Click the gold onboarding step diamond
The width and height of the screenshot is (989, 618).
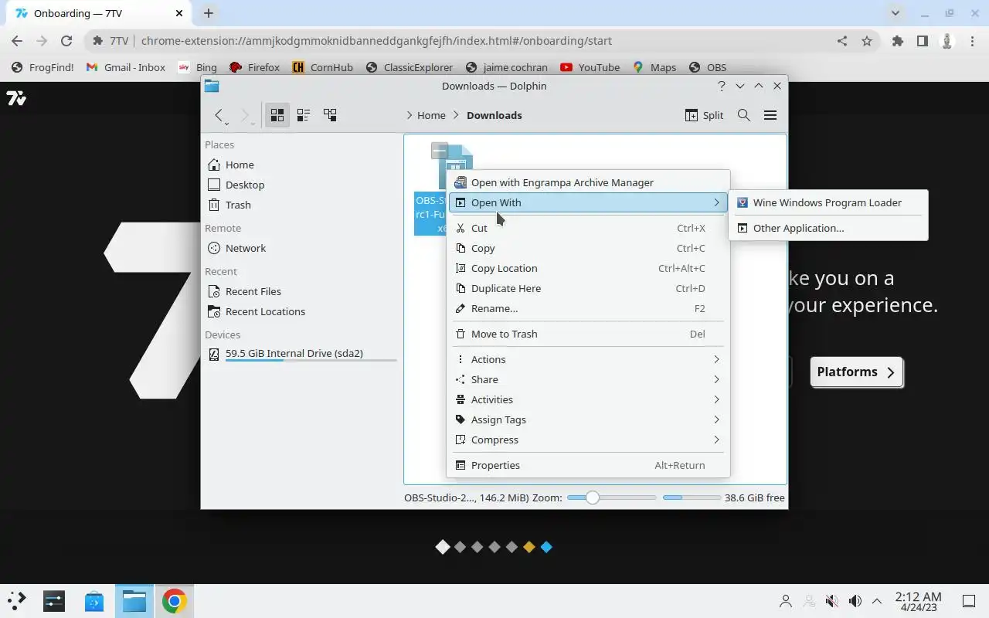529,547
